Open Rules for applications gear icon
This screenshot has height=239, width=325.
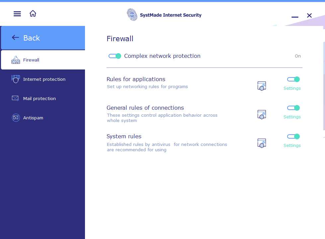pyautogui.click(x=262, y=86)
